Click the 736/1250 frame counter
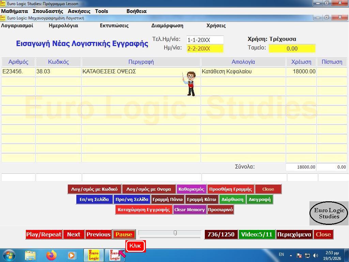 221,234
